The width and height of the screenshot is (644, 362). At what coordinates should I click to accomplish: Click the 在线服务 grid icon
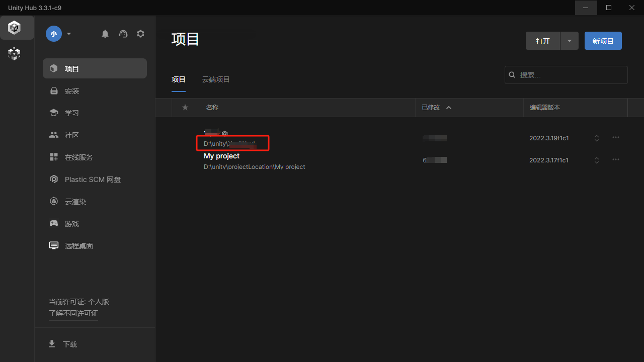point(54,157)
